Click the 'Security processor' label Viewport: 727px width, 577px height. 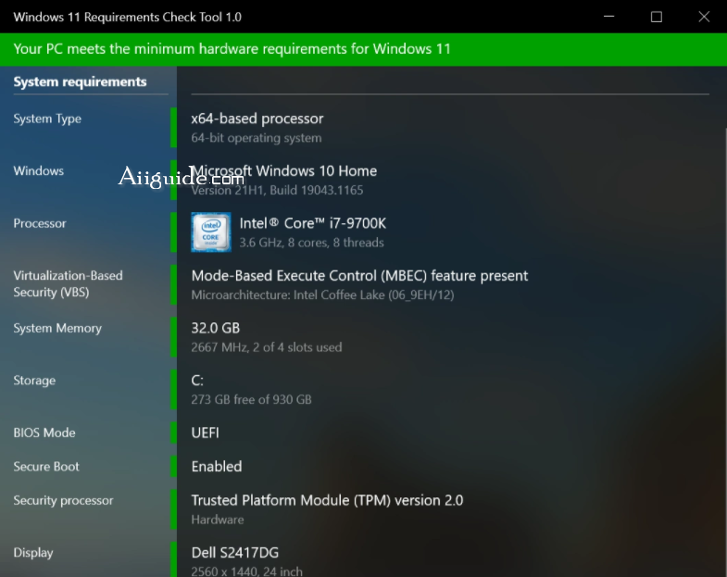tap(63, 500)
